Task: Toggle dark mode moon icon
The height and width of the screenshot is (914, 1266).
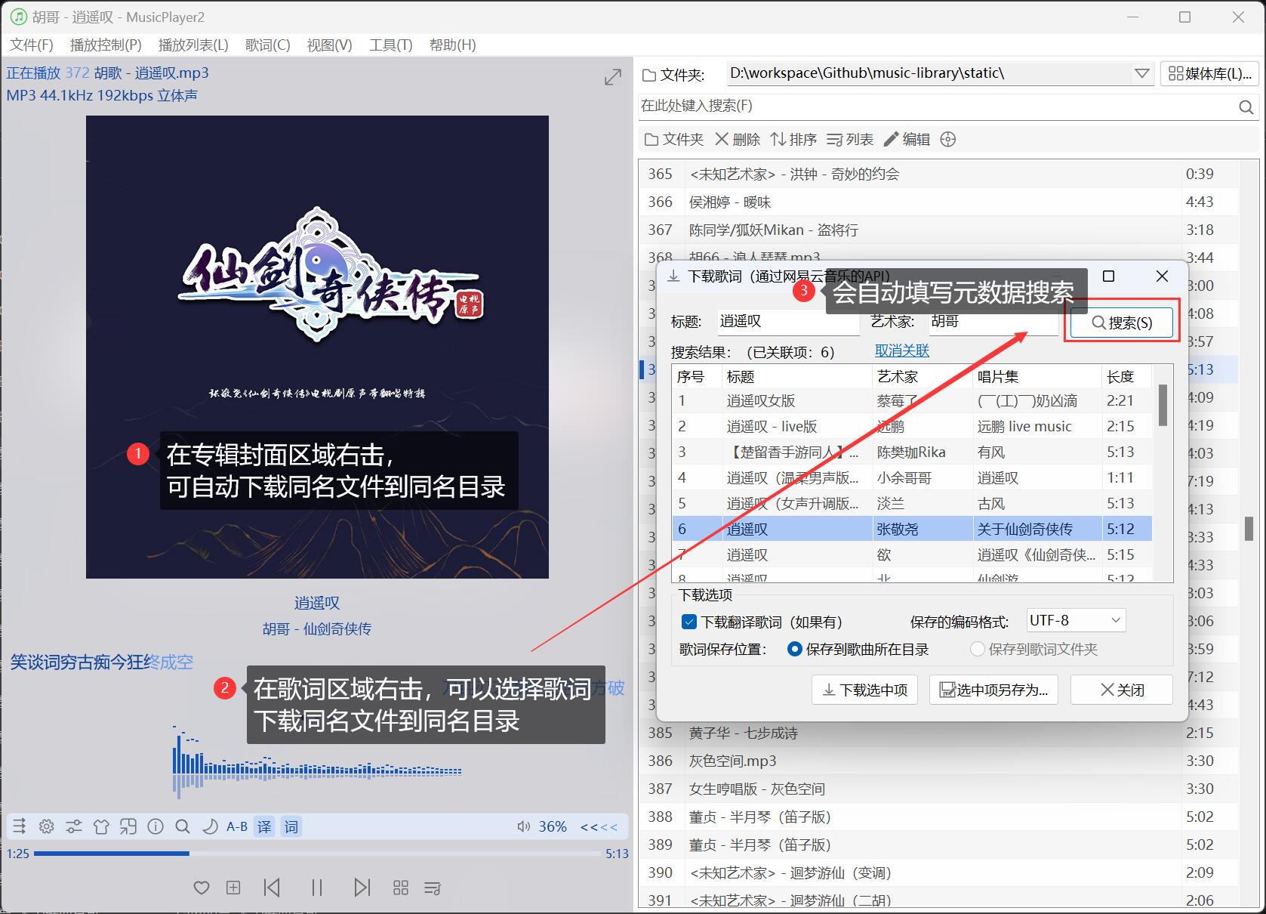Action: click(x=210, y=826)
